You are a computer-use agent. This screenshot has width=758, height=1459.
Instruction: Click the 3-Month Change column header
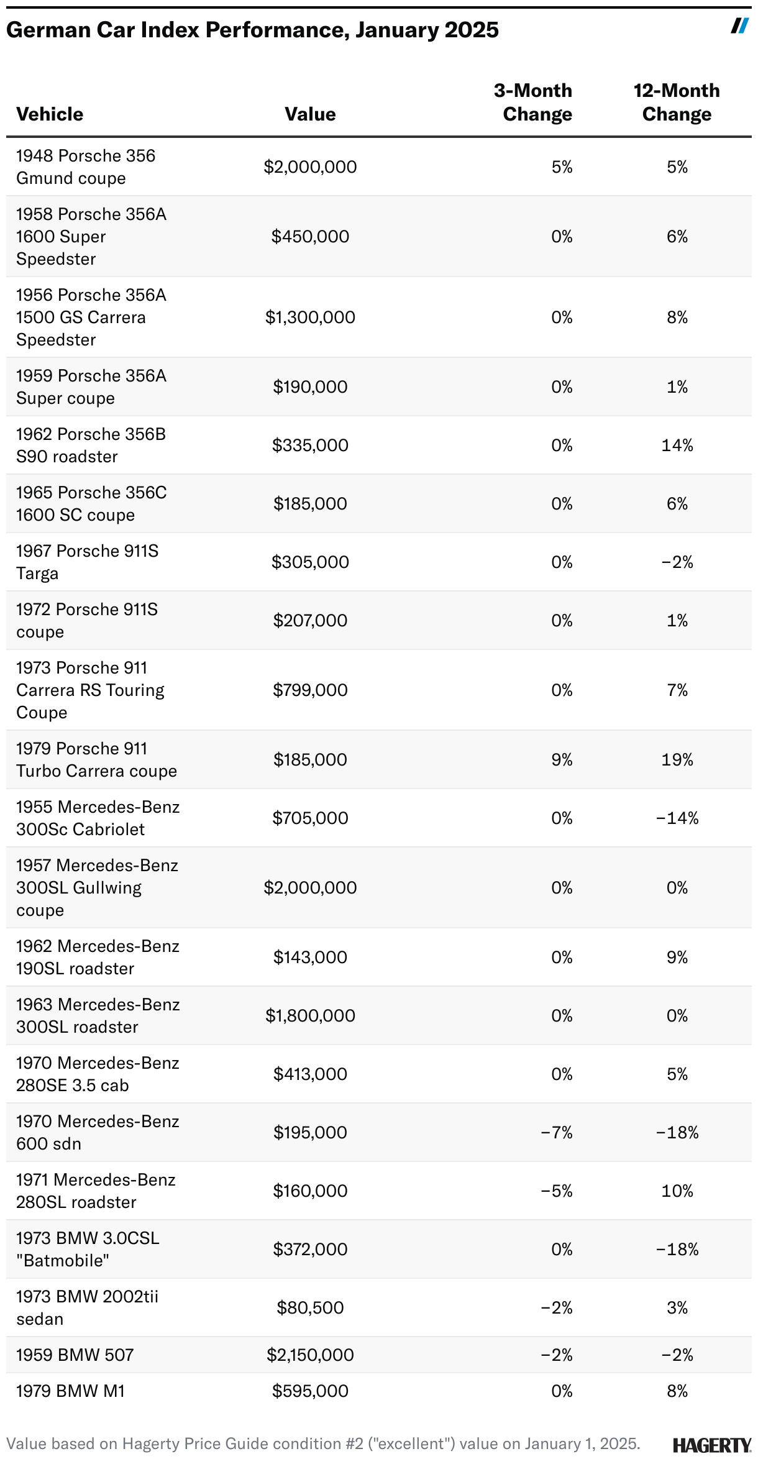(x=537, y=103)
